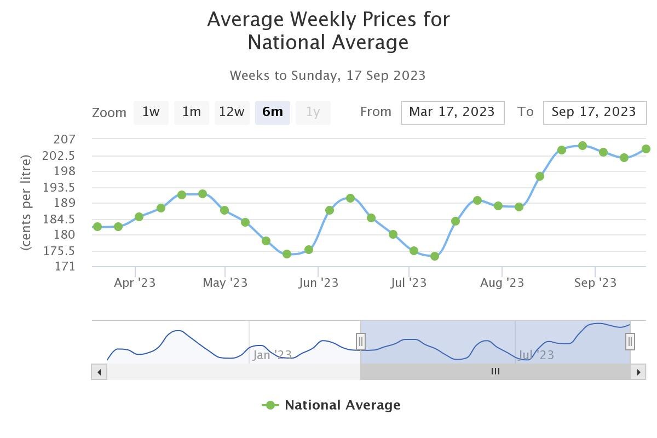Select the 12w zoom range

point(232,112)
